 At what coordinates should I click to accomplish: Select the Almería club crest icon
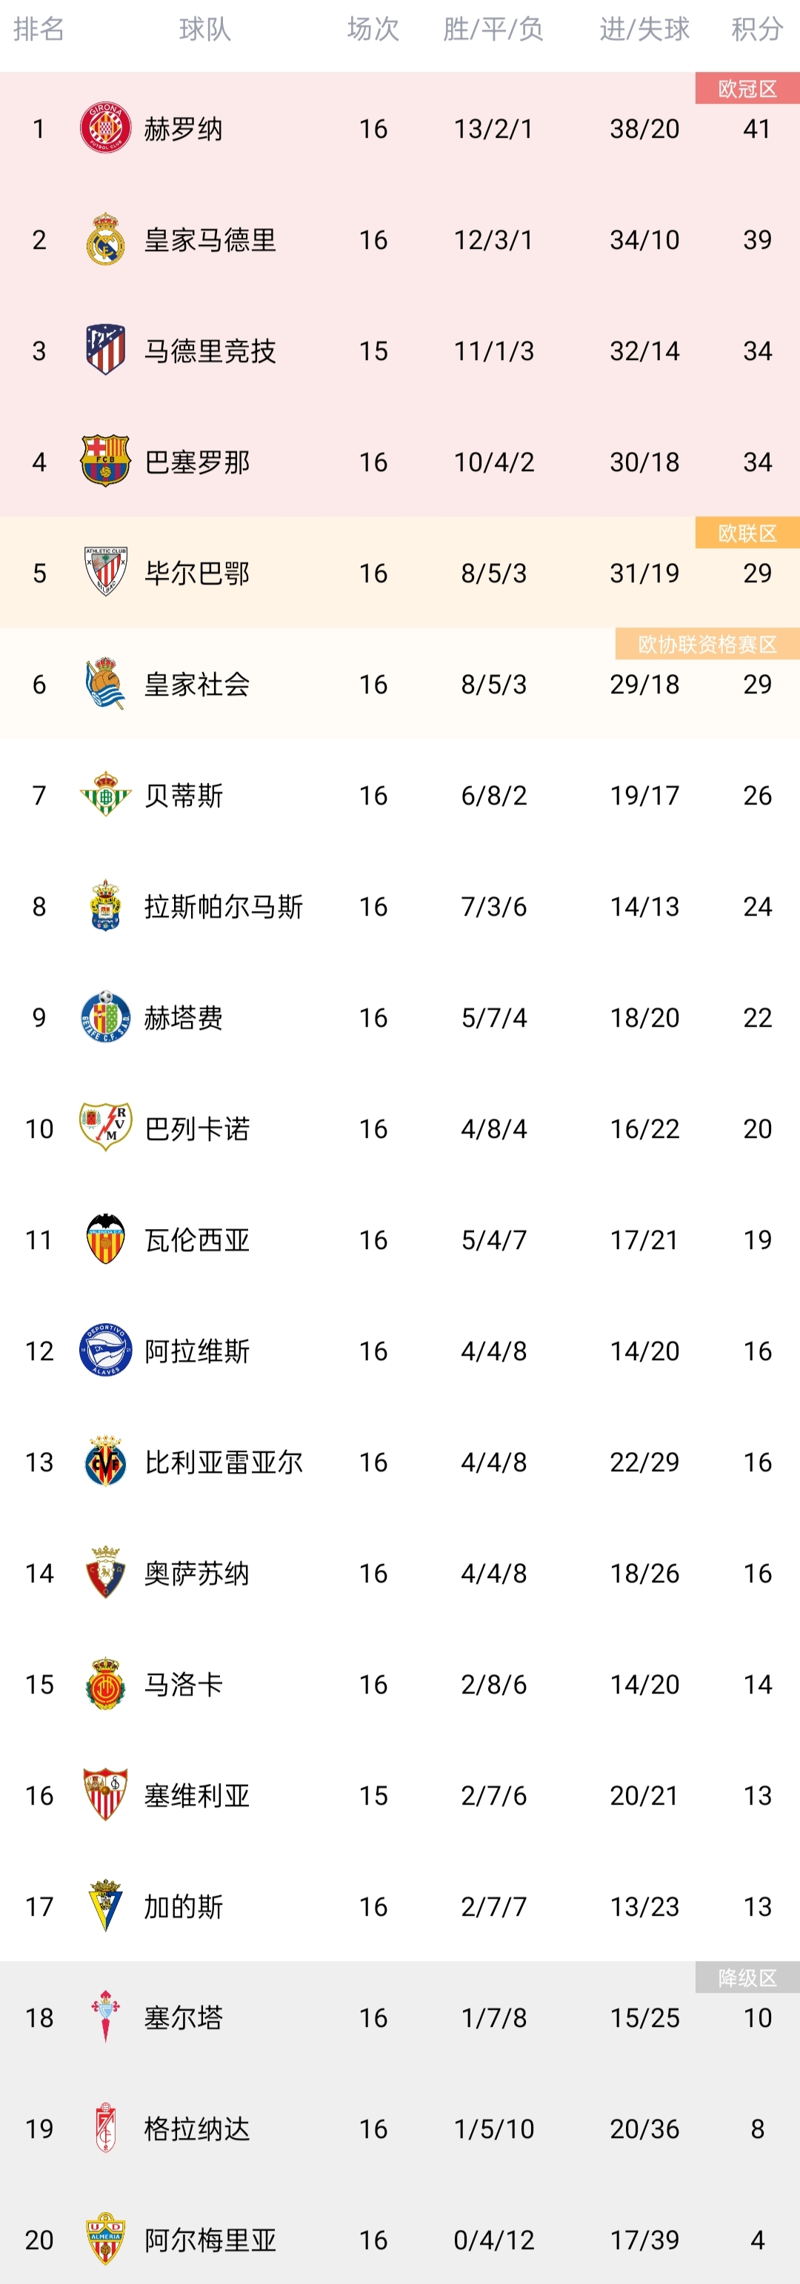pos(105,2239)
